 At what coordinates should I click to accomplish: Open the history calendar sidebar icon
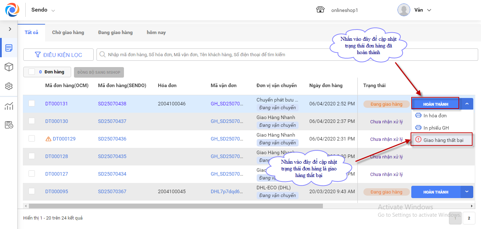tap(9, 125)
